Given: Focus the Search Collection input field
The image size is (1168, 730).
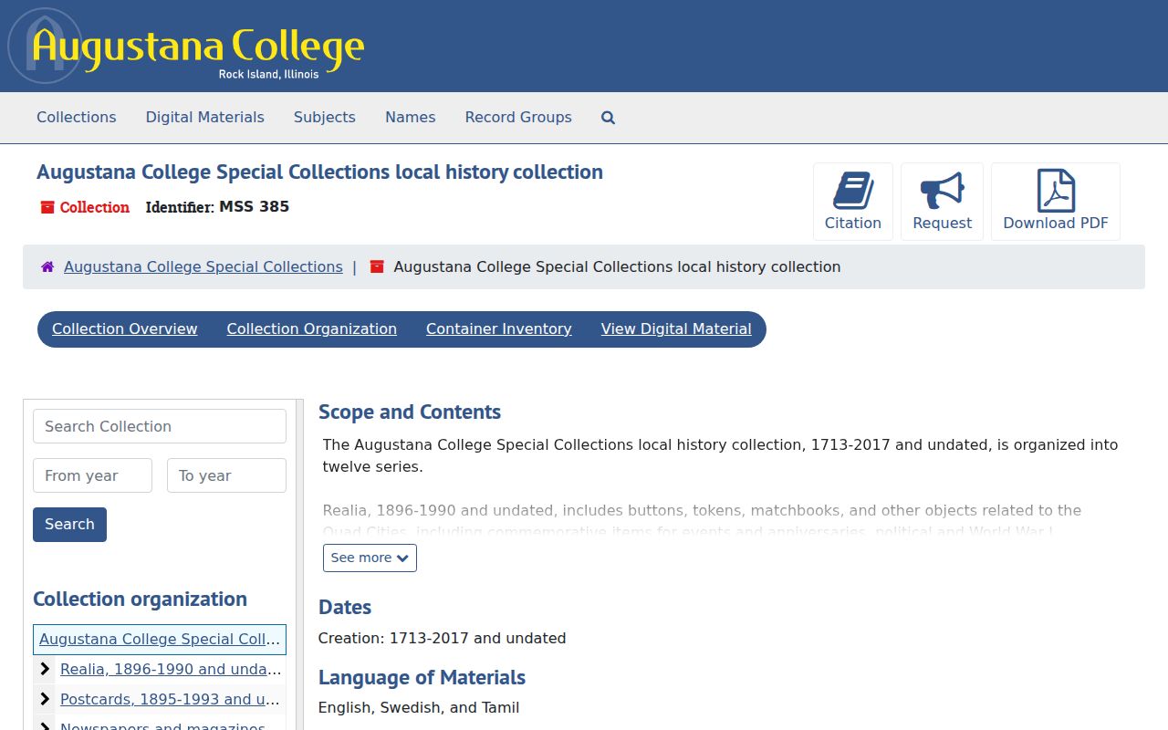Looking at the screenshot, I should point(160,426).
